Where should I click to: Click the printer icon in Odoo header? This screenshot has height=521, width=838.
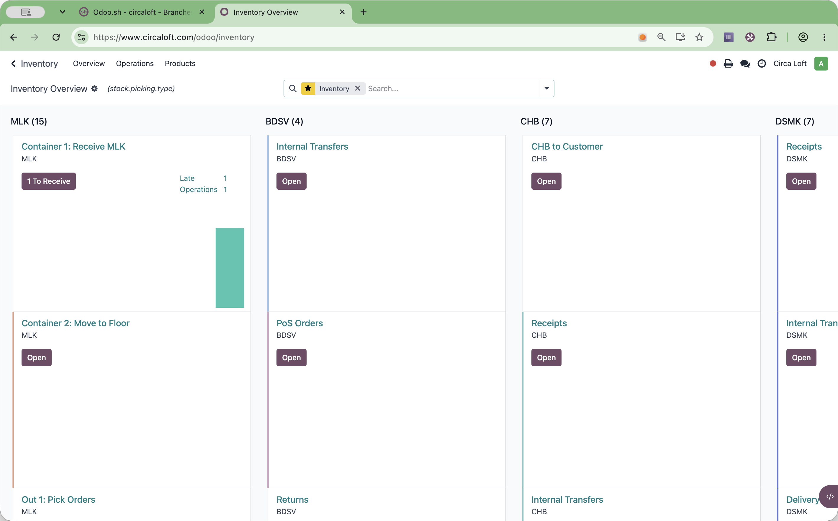click(x=728, y=63)
